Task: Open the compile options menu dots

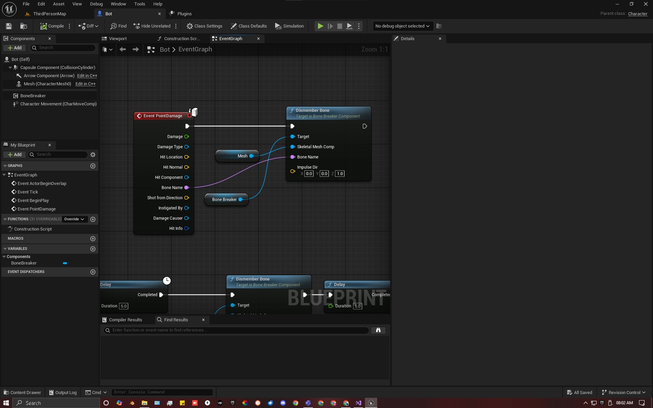Action: [x=69, y=26]
